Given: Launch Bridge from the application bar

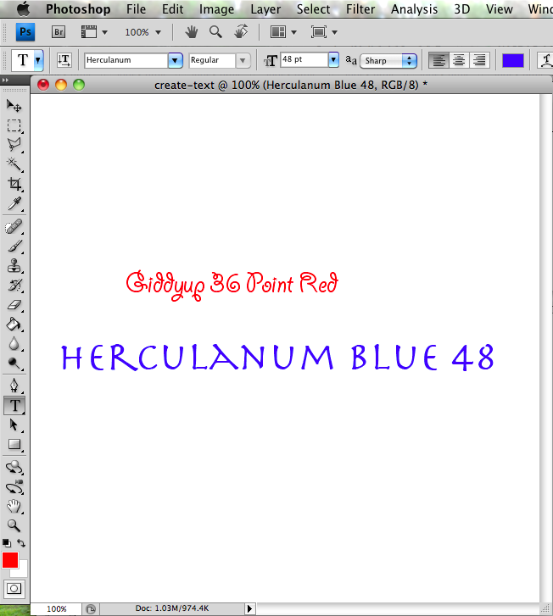Looking at the screenshot, I should pos(59,32).
